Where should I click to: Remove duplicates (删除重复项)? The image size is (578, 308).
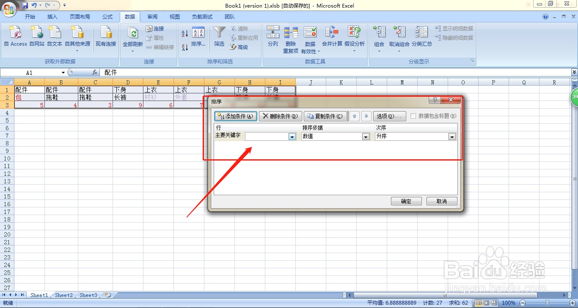[x=291, y=40]
